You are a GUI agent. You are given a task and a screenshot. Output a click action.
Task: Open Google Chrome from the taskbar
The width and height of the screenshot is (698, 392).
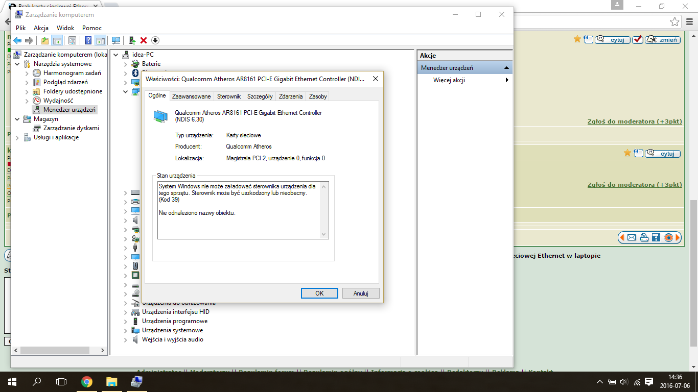[x=87, y=381]
